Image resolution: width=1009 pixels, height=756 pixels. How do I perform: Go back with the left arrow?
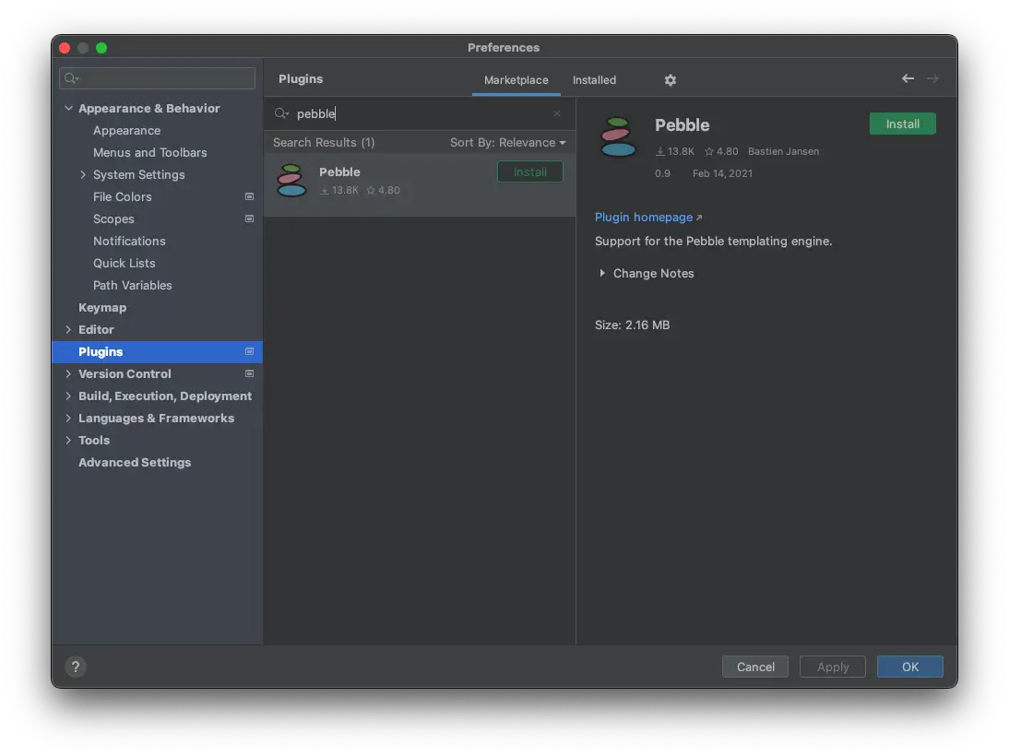[x=908, y=78]
